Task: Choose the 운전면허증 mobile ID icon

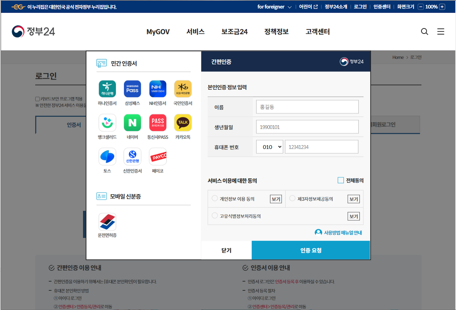Action: (107, 222)
